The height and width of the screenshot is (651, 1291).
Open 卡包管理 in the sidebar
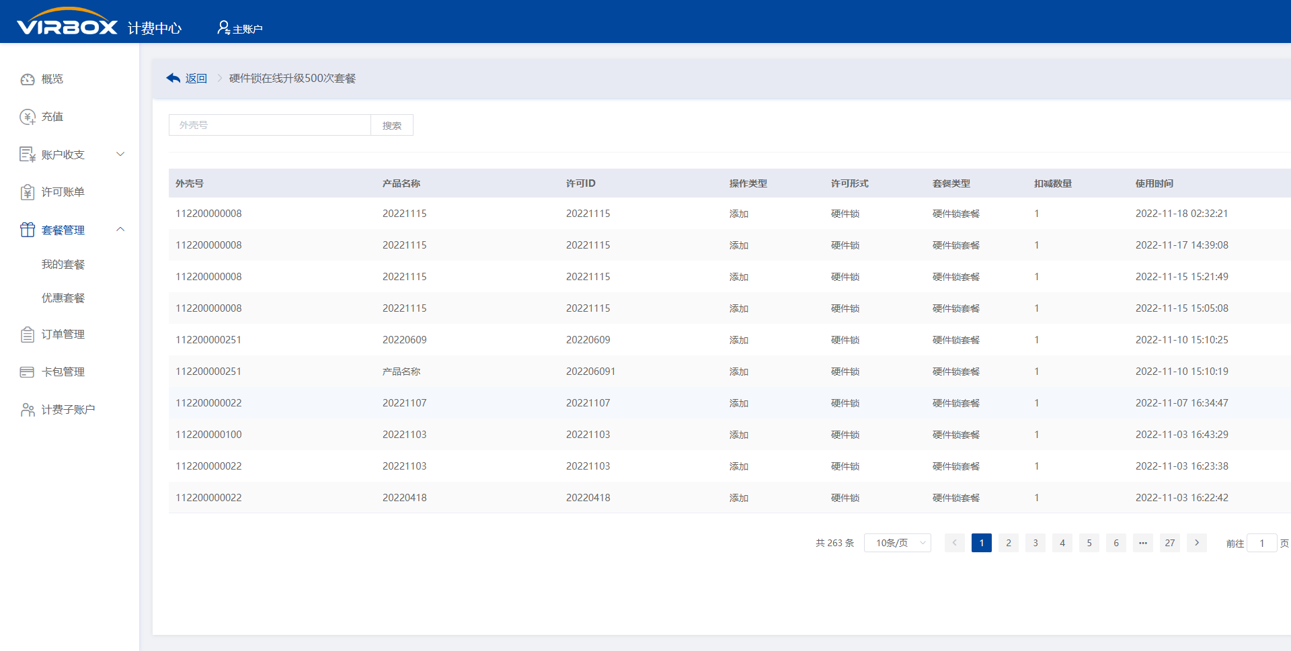(63, 372)
